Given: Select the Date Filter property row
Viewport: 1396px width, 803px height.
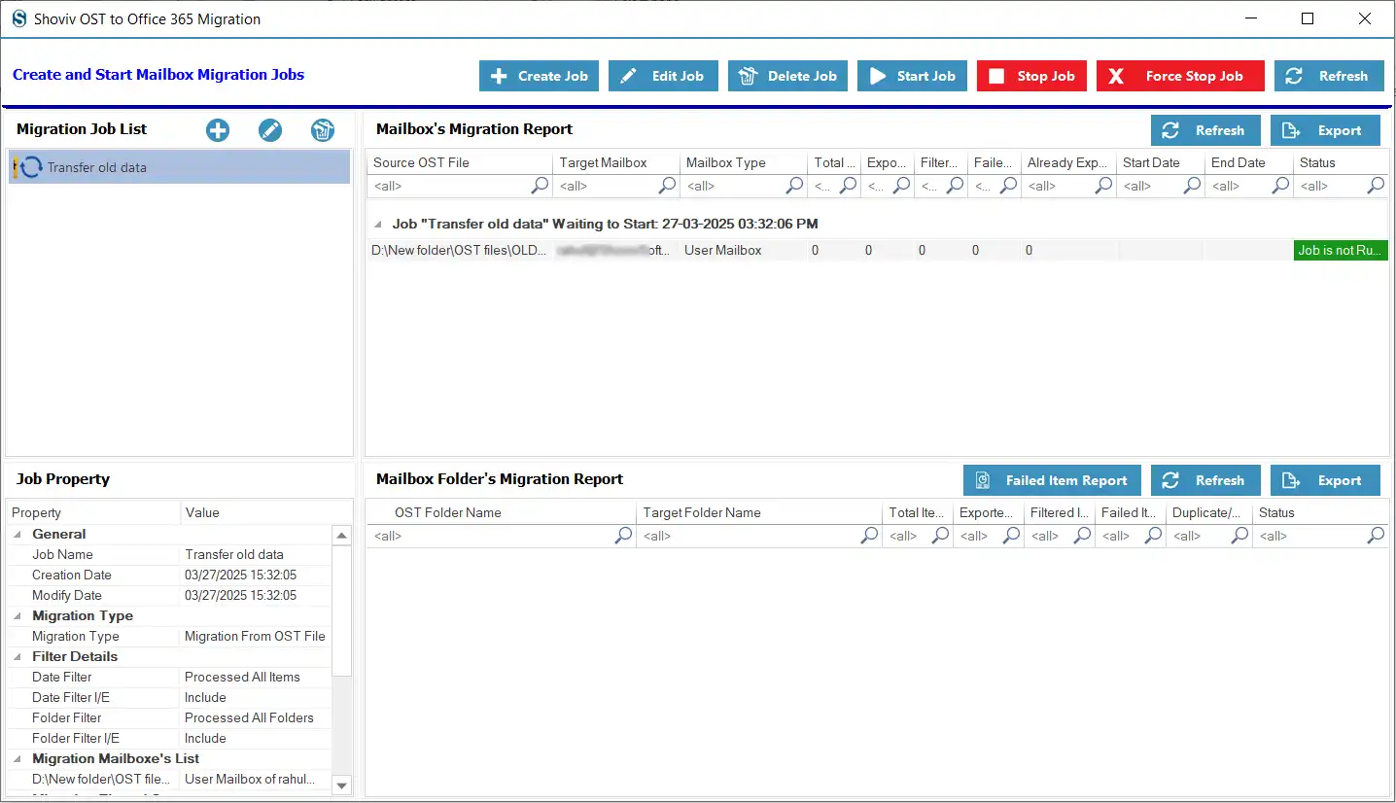Looking at the screenshot, I should tap(169, 677).
